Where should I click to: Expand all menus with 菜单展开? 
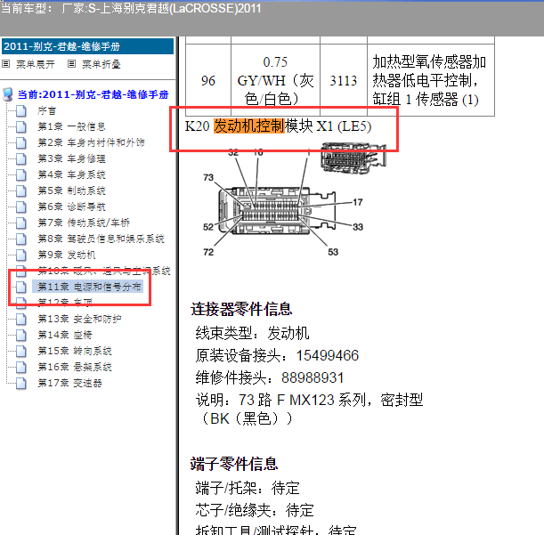click(x=36, y=64)
